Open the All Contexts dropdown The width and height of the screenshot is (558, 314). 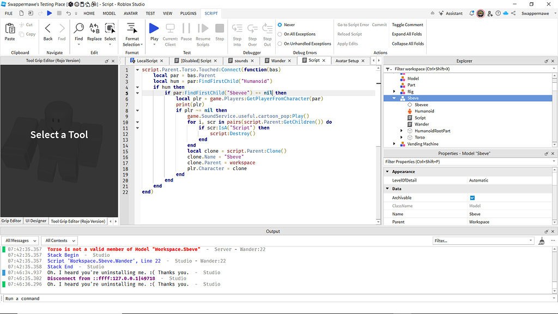pyautogui.click(x=59, y=240)
